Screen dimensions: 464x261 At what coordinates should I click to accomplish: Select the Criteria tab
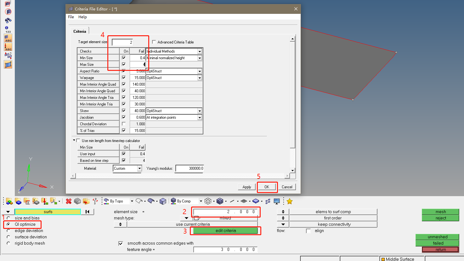pyautogui.click(x=80, y=31)
